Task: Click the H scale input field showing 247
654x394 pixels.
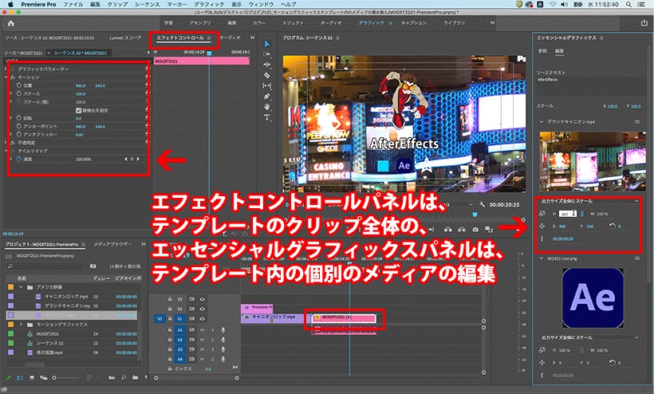Action: pyautogui.click(x=567, y=214)
